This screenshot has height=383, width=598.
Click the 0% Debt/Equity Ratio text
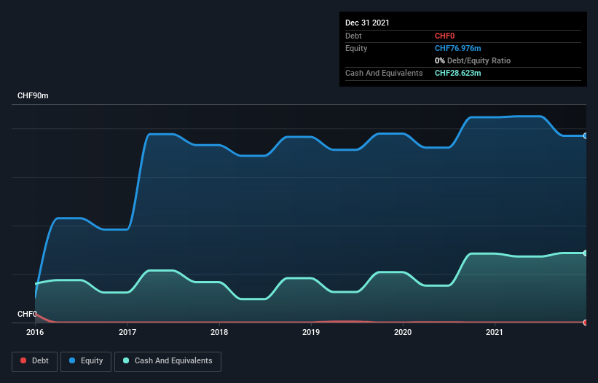(x=473, y=60)
